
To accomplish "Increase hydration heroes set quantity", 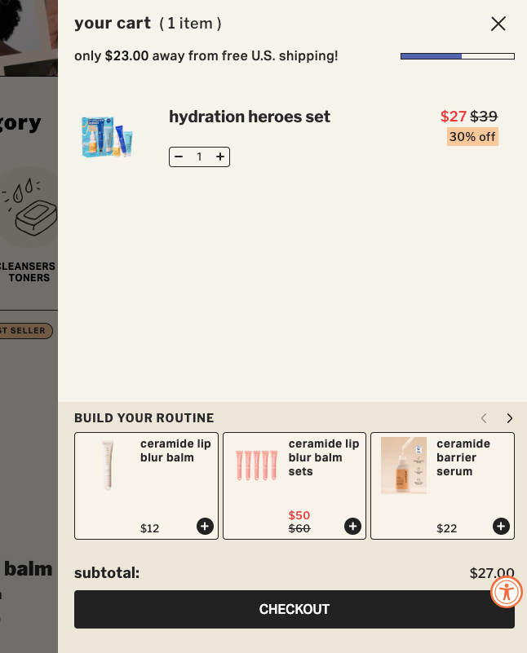I will pos(220,157).
